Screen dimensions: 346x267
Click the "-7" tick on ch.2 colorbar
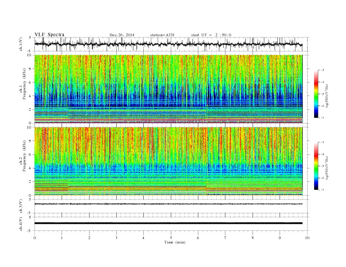pos(322,190)
